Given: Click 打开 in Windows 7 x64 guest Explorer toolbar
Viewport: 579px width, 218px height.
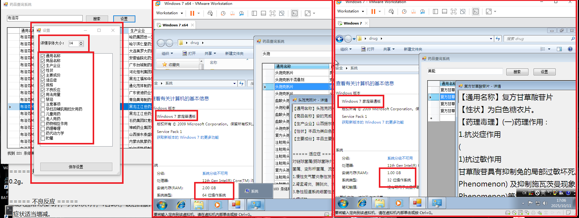Looking at the screenshot, I should (x=189, y=54).
